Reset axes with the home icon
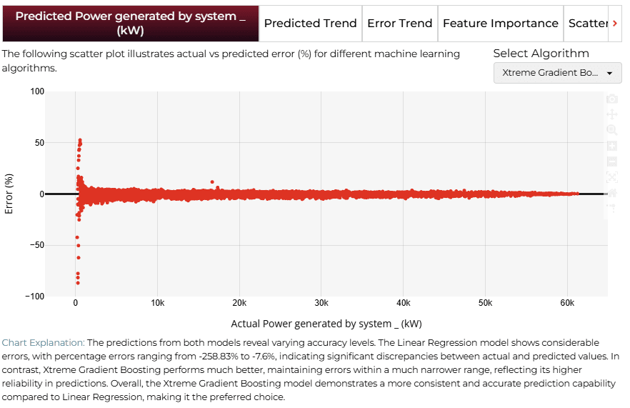630x408 pixels. [612, 193]
